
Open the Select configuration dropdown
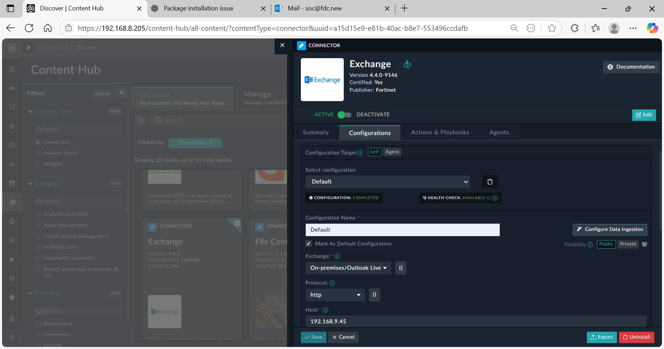[x=388, y=182]
